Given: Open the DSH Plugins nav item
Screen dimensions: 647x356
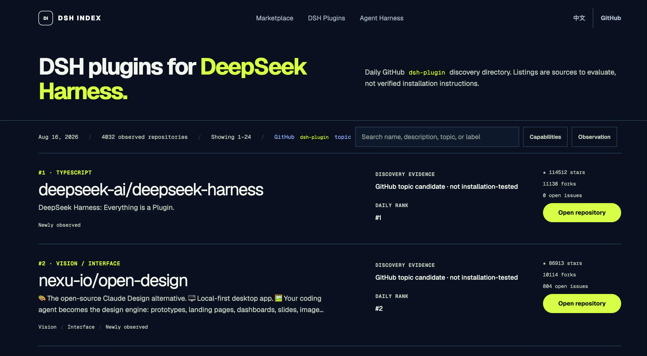Looking at the screenshot, I should click(327, 18).
